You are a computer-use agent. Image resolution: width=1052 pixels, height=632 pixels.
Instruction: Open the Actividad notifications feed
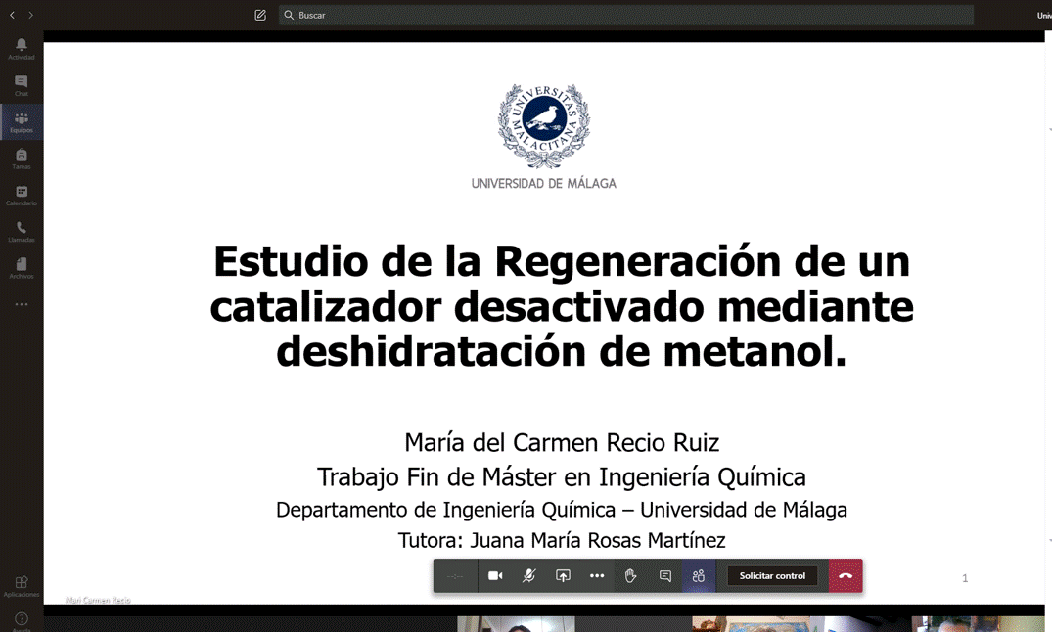(22, 49)
